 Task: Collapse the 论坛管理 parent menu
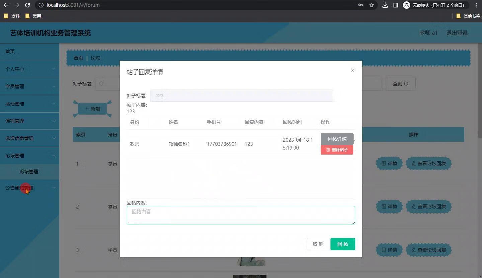[29, 156]
